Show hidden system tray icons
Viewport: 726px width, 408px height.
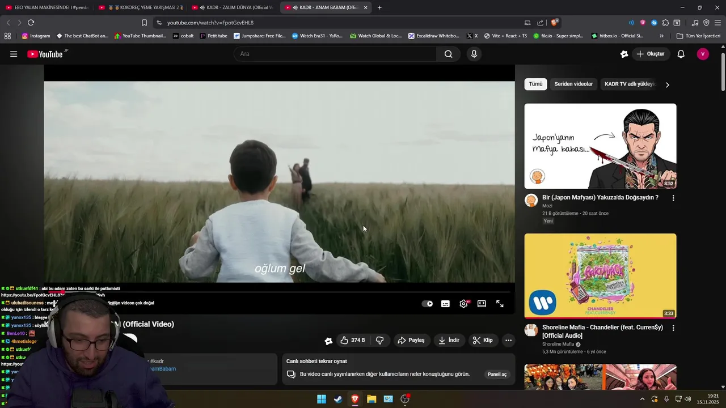tap(642, 399)
